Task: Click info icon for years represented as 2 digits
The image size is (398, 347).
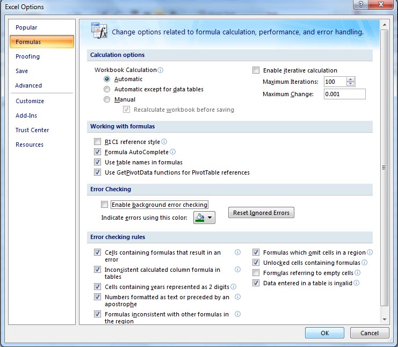Action: coord(233,287)
